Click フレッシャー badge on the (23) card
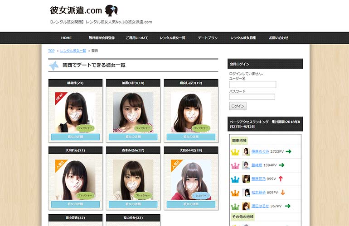This screenshot has width=349, height=226. 85,128
